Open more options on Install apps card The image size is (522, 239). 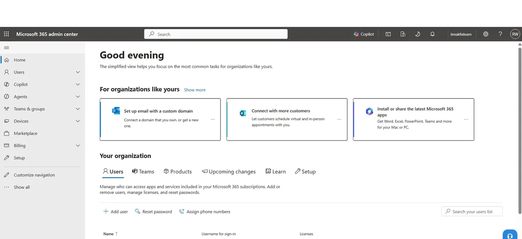point(466,119)
